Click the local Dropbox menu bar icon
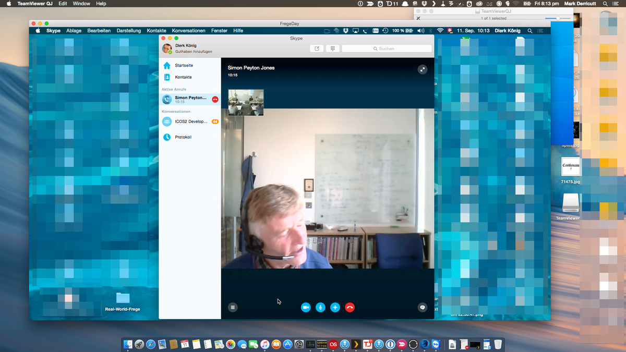The height and width of the screenshot is (352, 626). pos(424,3)
